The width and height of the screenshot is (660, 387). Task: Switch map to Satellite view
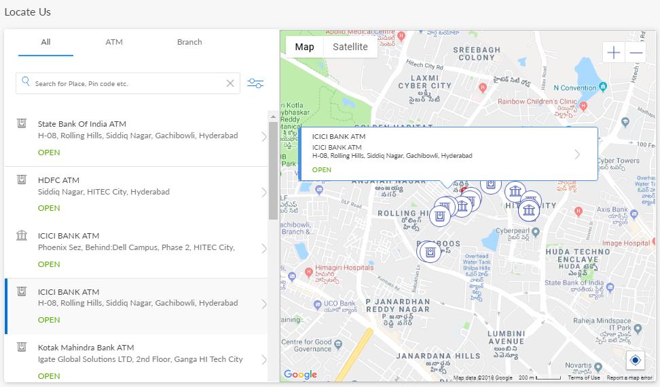[350, 47]
